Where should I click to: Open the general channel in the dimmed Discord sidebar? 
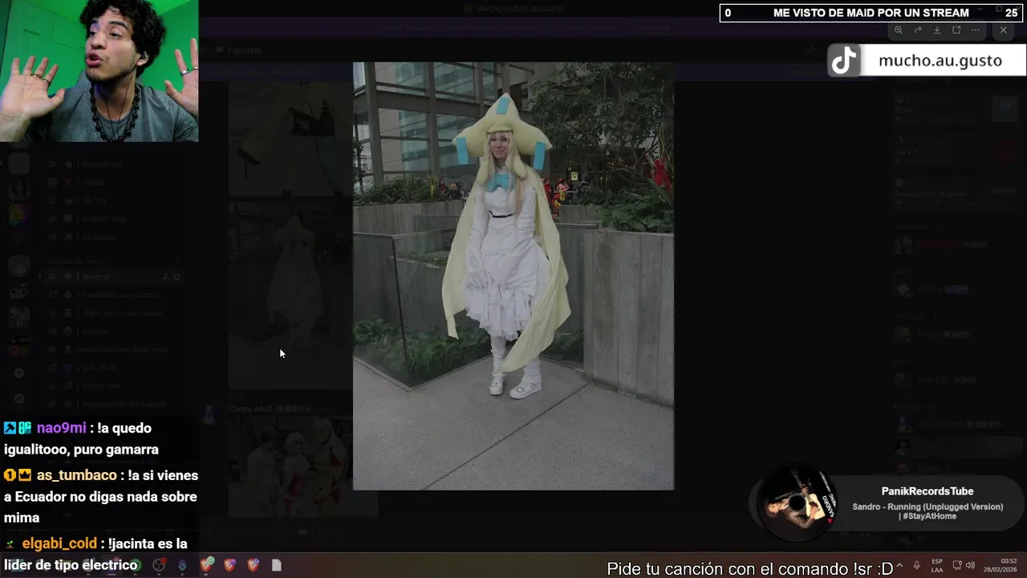(x=112, y=277)
